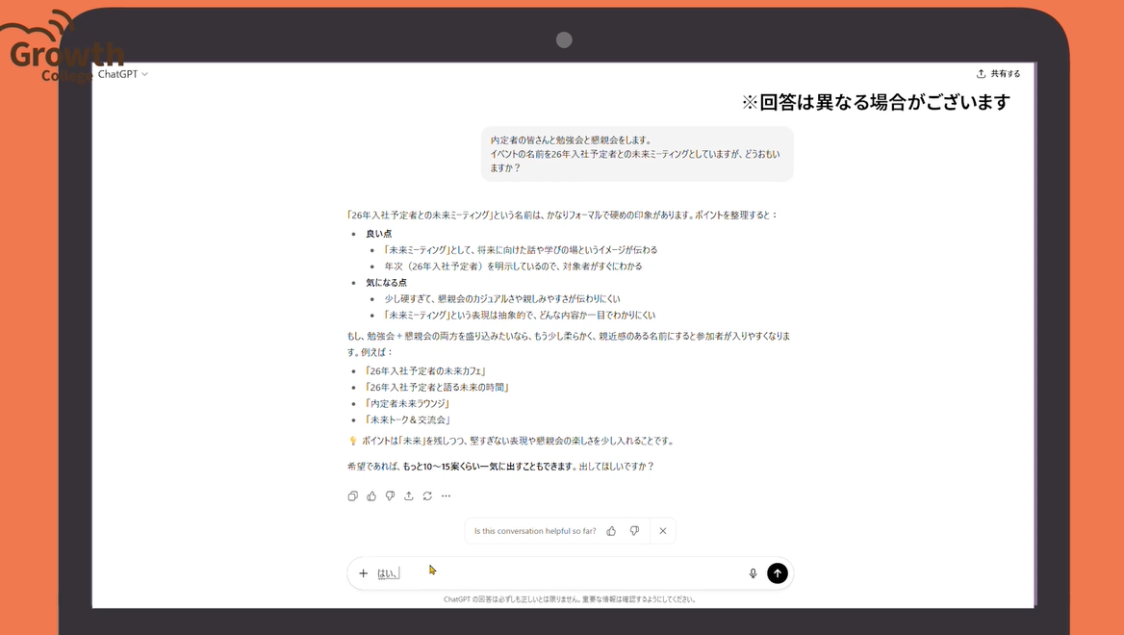Open the three-dot more actions menu
1124x635 pixels.
tap(446, 496)
